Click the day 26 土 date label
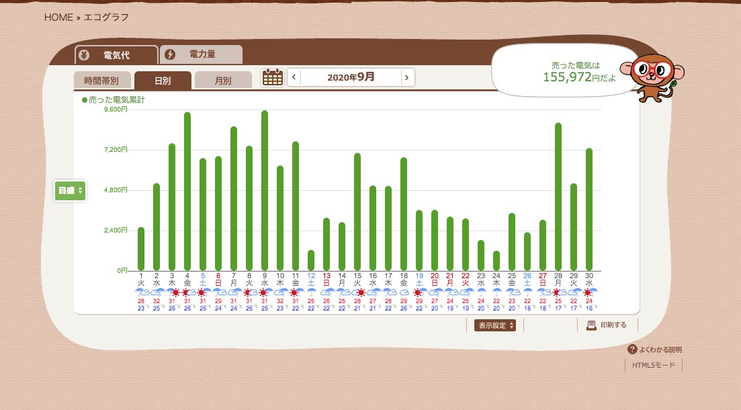 click(527, 279)
